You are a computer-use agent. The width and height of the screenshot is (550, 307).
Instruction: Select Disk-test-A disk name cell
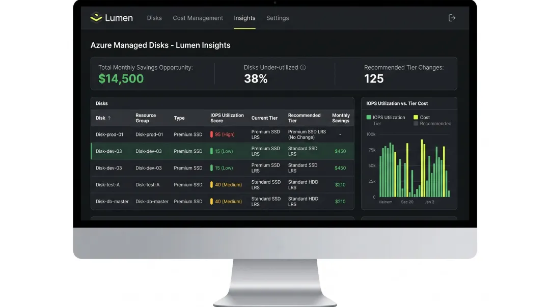107,184
